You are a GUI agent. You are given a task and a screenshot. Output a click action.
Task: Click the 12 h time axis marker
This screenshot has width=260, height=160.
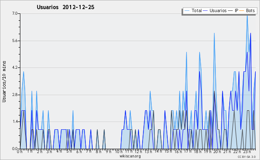pos(138,151)
